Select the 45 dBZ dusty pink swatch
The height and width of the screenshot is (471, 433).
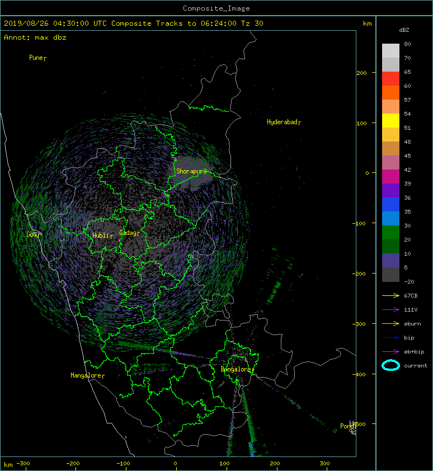[390, 162]
